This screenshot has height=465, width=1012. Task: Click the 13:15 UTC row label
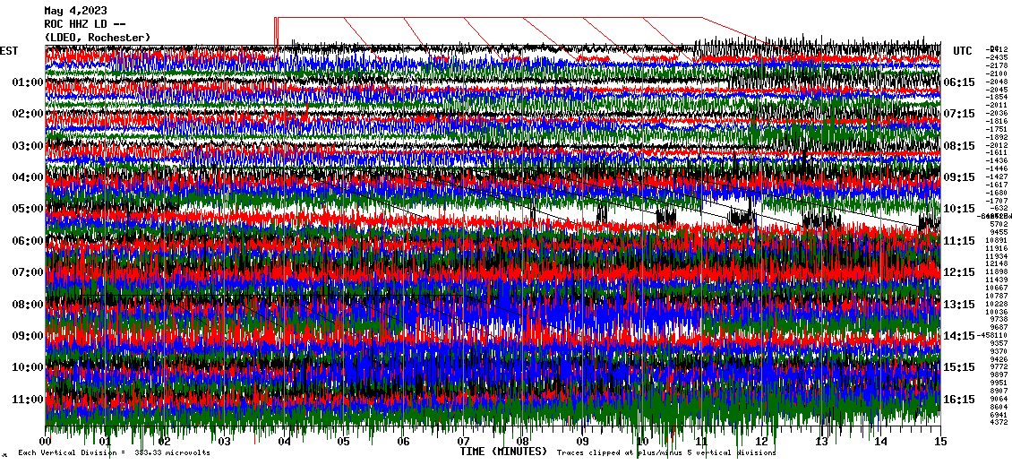[958, 304]
